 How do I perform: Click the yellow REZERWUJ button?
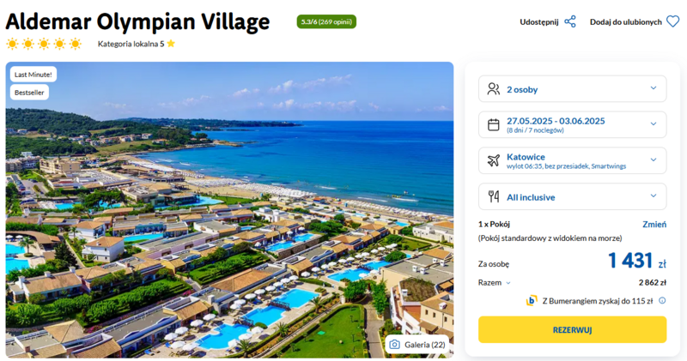coord(572,329)
